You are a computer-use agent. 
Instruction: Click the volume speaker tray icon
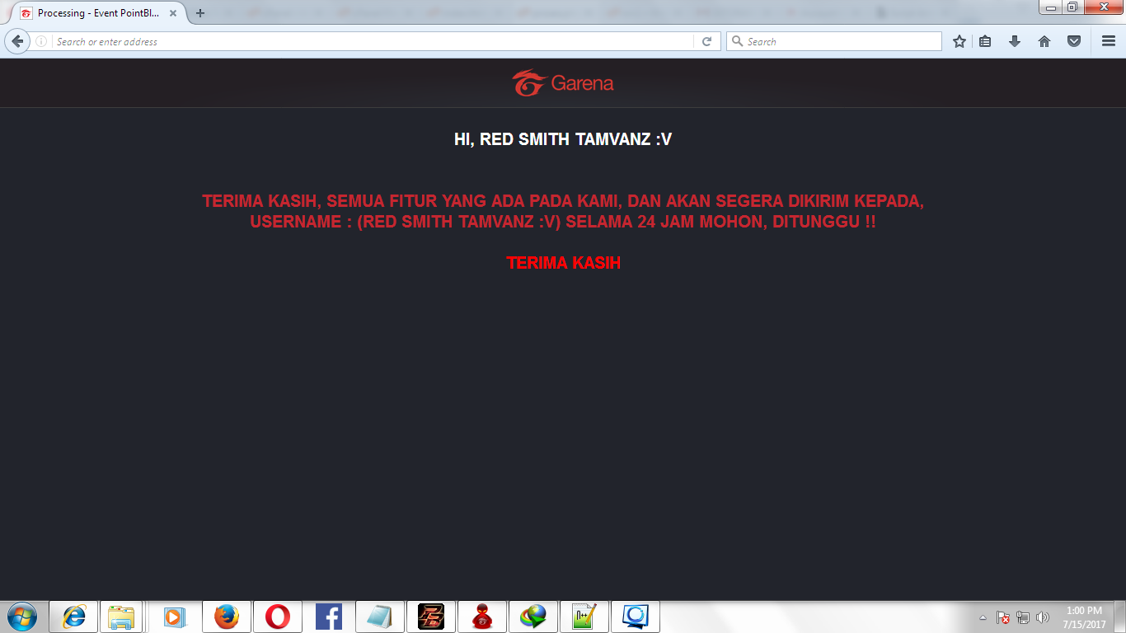click(1043, 617)
